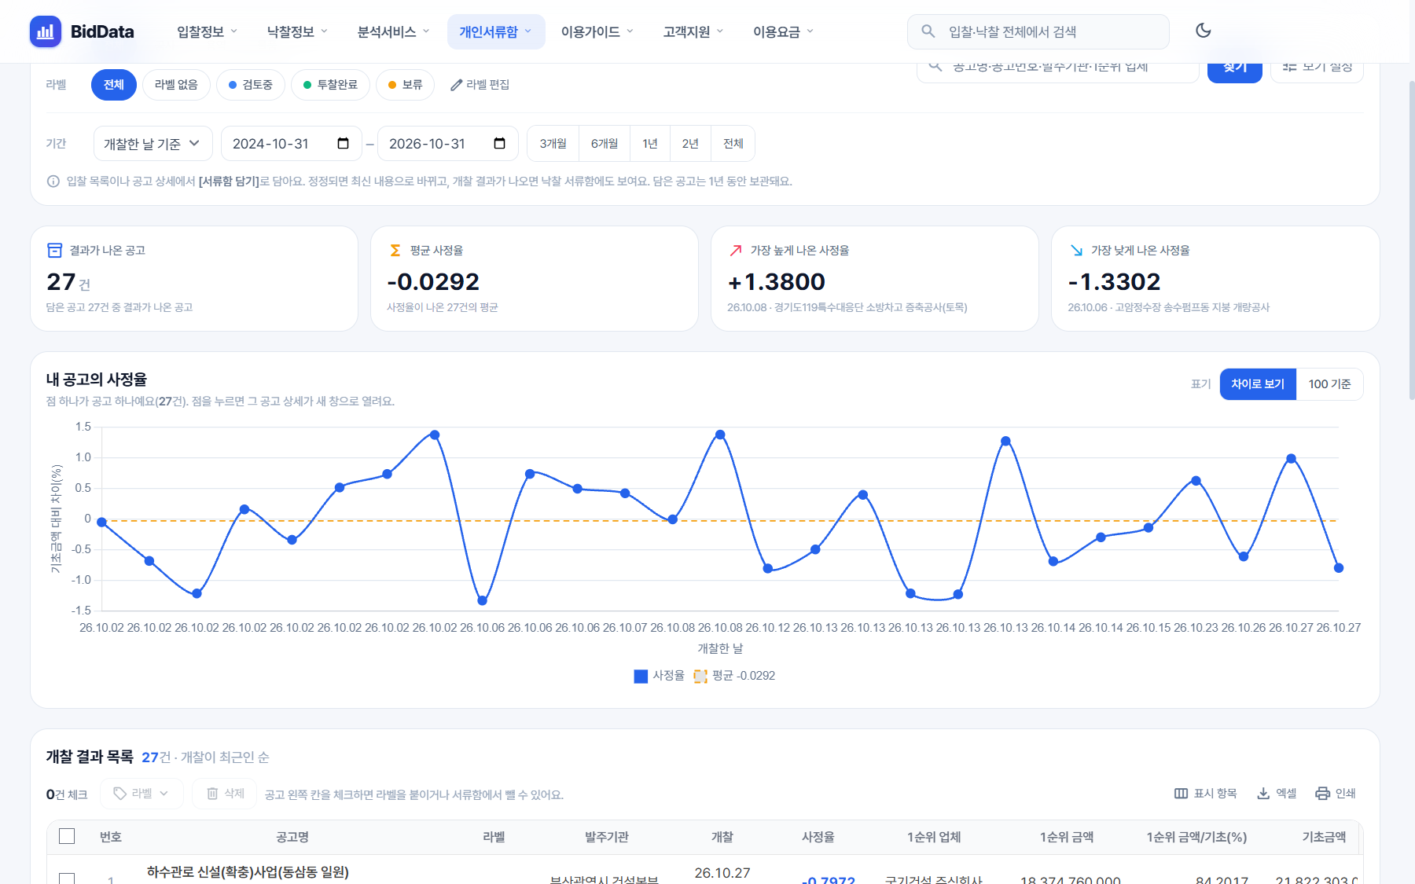Image resolution: width=1415 pixels, height=884 pixels.
Task: Switch chart display to 100 기준
Action: 1329,384
